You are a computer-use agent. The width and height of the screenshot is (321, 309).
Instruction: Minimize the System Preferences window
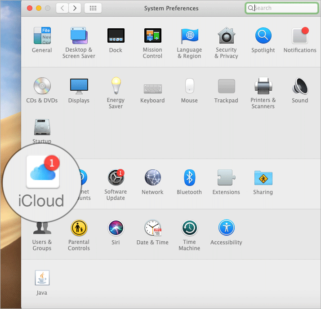(39, 8)
